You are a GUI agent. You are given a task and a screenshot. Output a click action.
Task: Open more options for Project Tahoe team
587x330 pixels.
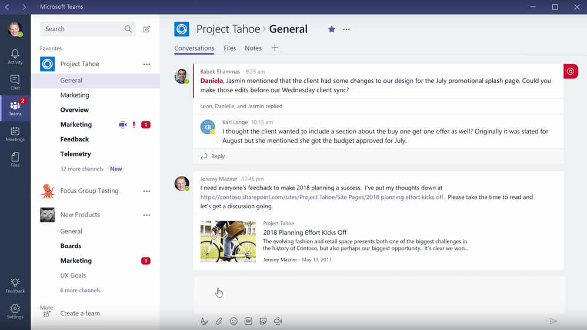pyautogui.click(x=147, y=64)
